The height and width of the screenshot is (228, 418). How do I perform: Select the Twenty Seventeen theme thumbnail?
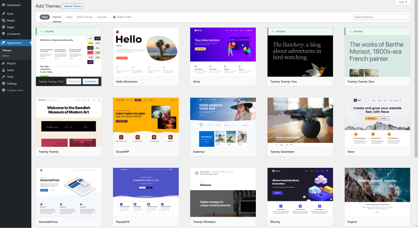pos(300,122)
